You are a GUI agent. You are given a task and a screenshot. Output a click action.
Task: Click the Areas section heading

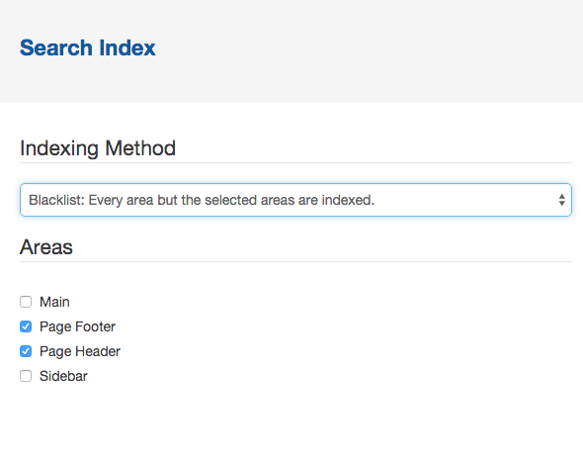pos(46,247)
